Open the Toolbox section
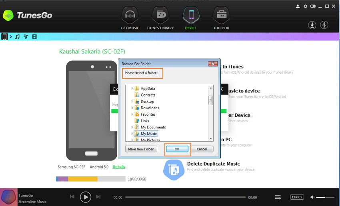Image resolution: width=340 pixels, height=206 pixels. 221,18
